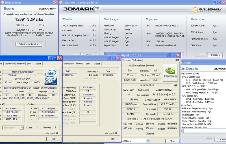The image size is (226, 144).
Task: Select Fill Rate - Single-Texturing row
Action: [197, 108]
